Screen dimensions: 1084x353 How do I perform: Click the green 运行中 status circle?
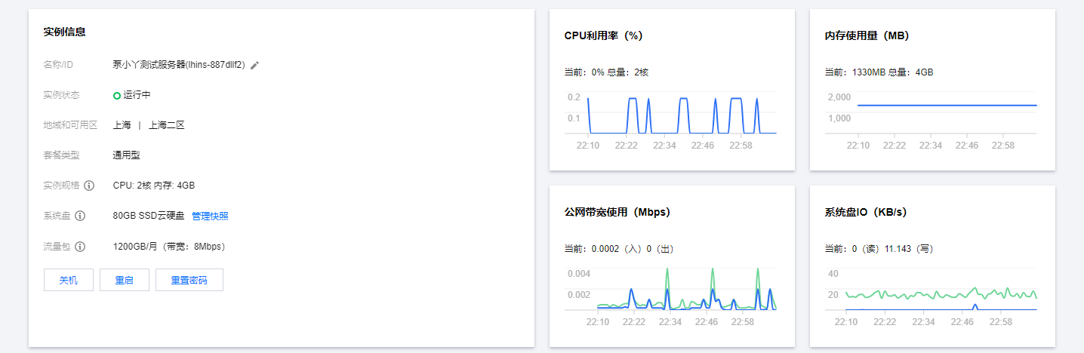coord(117,96)
